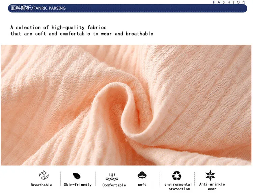Click the 'soft' label text
This screenshot has width=253, height=194.
pyautogui.click(x=142, y=185)
